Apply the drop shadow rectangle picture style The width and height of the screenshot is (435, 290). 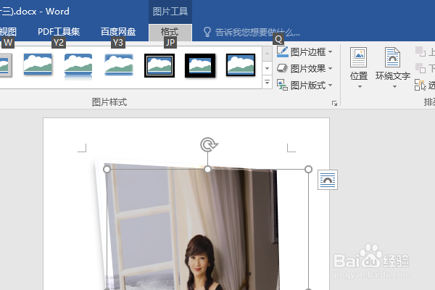[x=38, y=65]
